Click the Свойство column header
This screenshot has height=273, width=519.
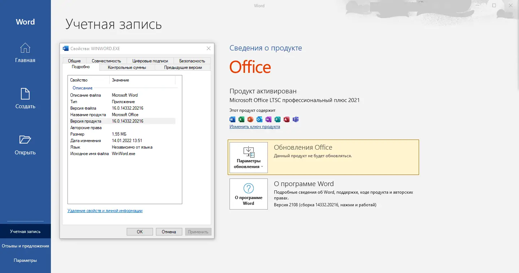(x=89, y=80)
